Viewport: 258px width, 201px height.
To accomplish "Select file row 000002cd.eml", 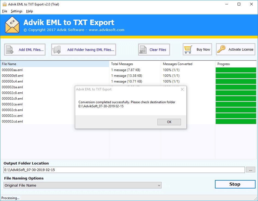I will point(12,121).
